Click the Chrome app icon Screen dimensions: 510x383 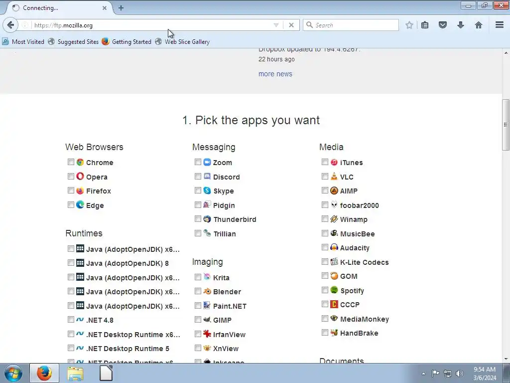(x=80, y=162)
